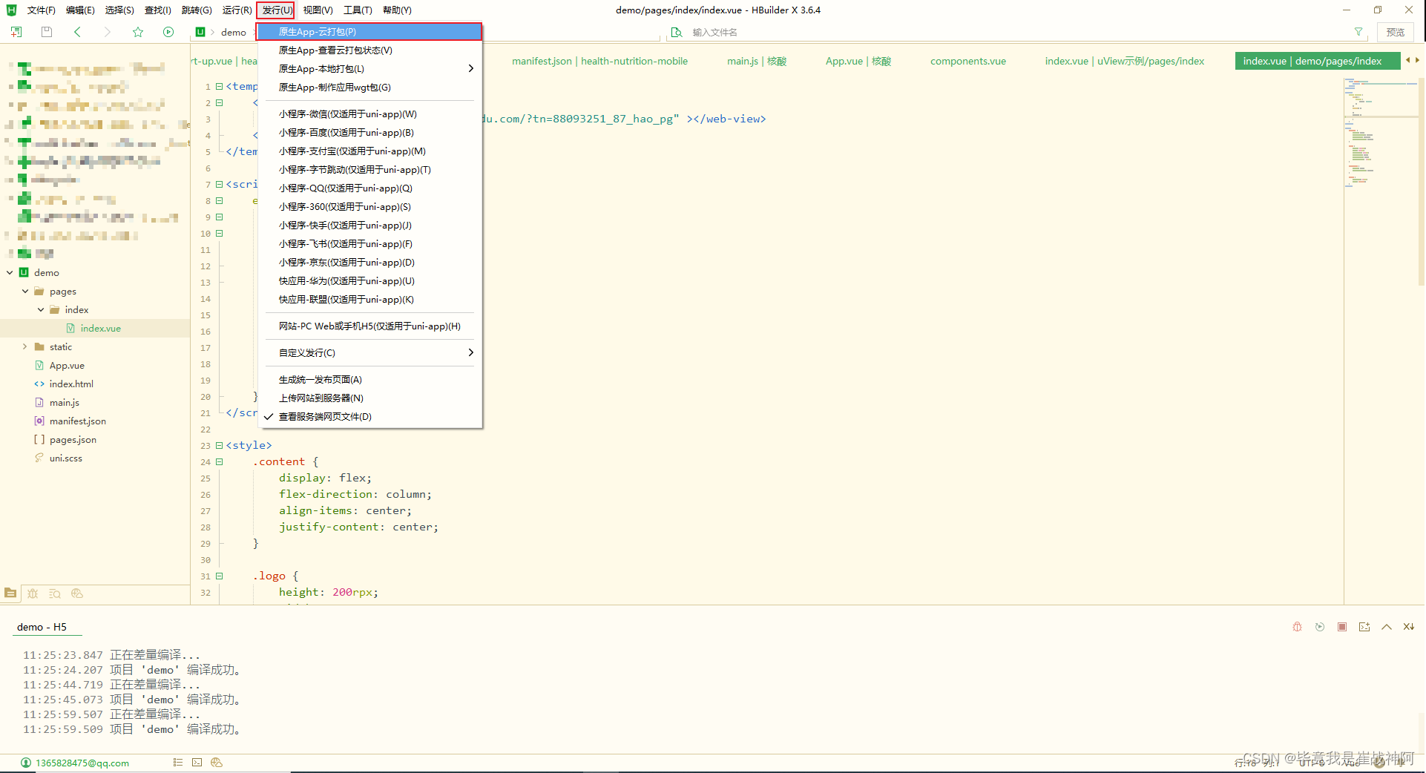Click the clear console output icon

click(1408, 627)
